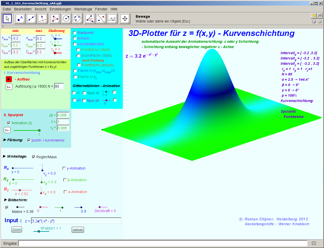
Task: Select the Slider (a=2) tool
Action: coord(113,18)
